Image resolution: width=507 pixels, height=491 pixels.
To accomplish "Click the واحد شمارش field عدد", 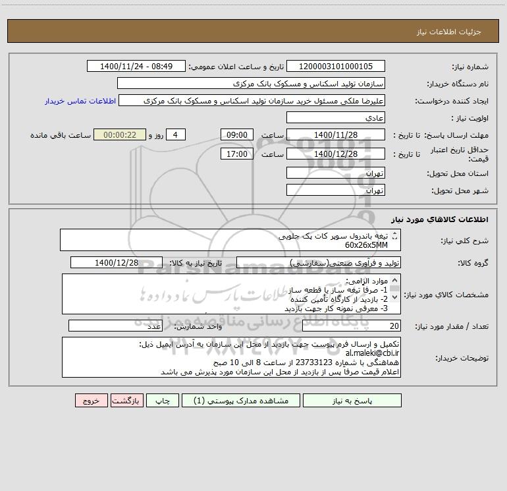I will 115,326.
